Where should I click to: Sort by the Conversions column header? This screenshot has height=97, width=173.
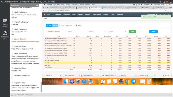pyautogui.click(x=107, y=36)
